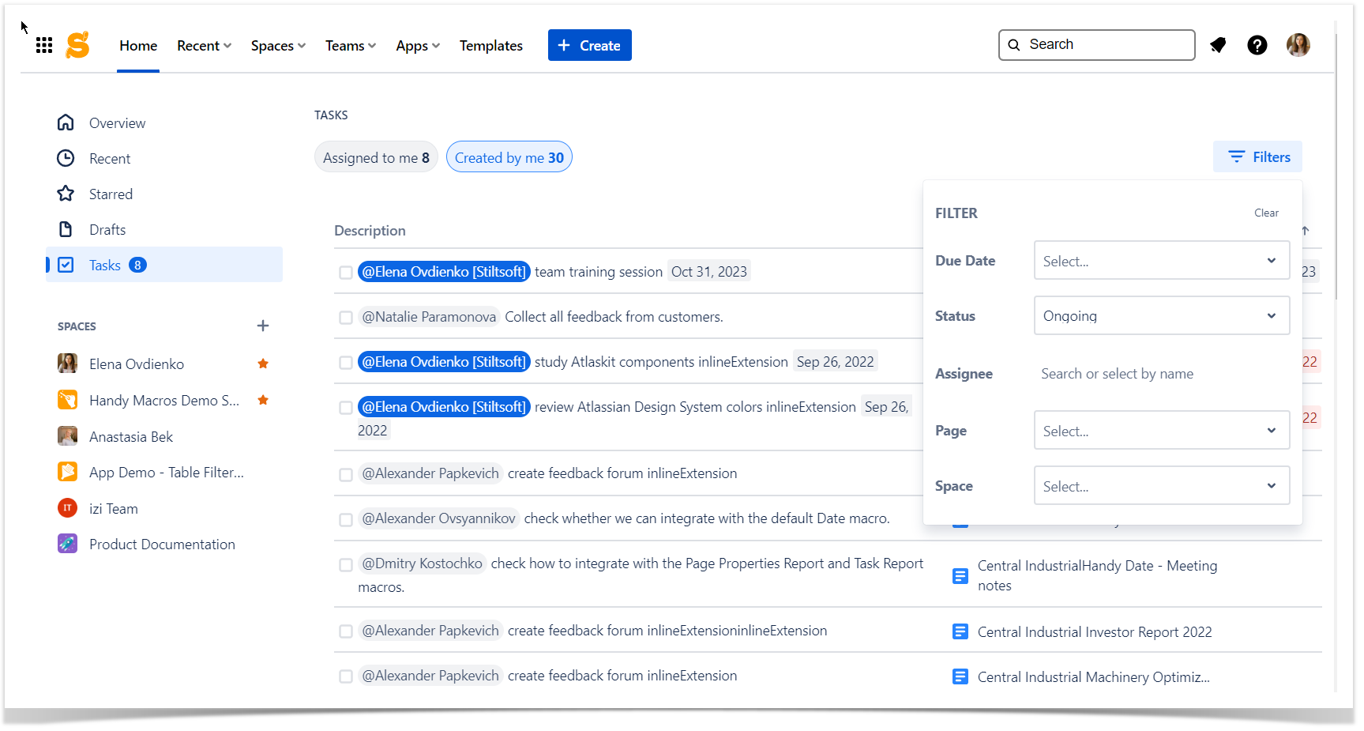Select the Assigned to me tab
1364x731 pixels.
(376, 157)
